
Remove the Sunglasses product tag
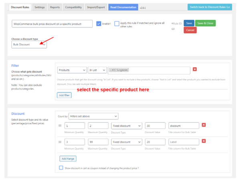pyautogui.click(x=111, y=70)
